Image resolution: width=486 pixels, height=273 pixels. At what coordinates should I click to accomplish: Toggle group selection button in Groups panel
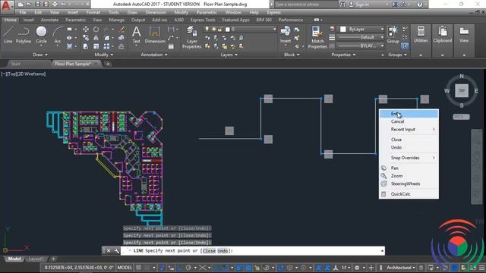tap(405, 46)
